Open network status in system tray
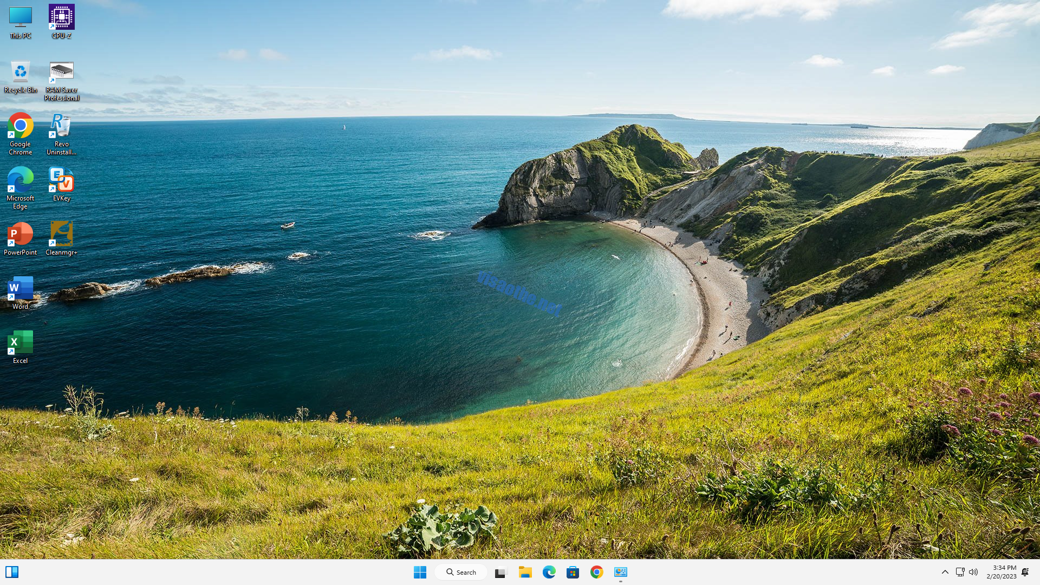Screen dimensions: 1040x585 [960, 572]
